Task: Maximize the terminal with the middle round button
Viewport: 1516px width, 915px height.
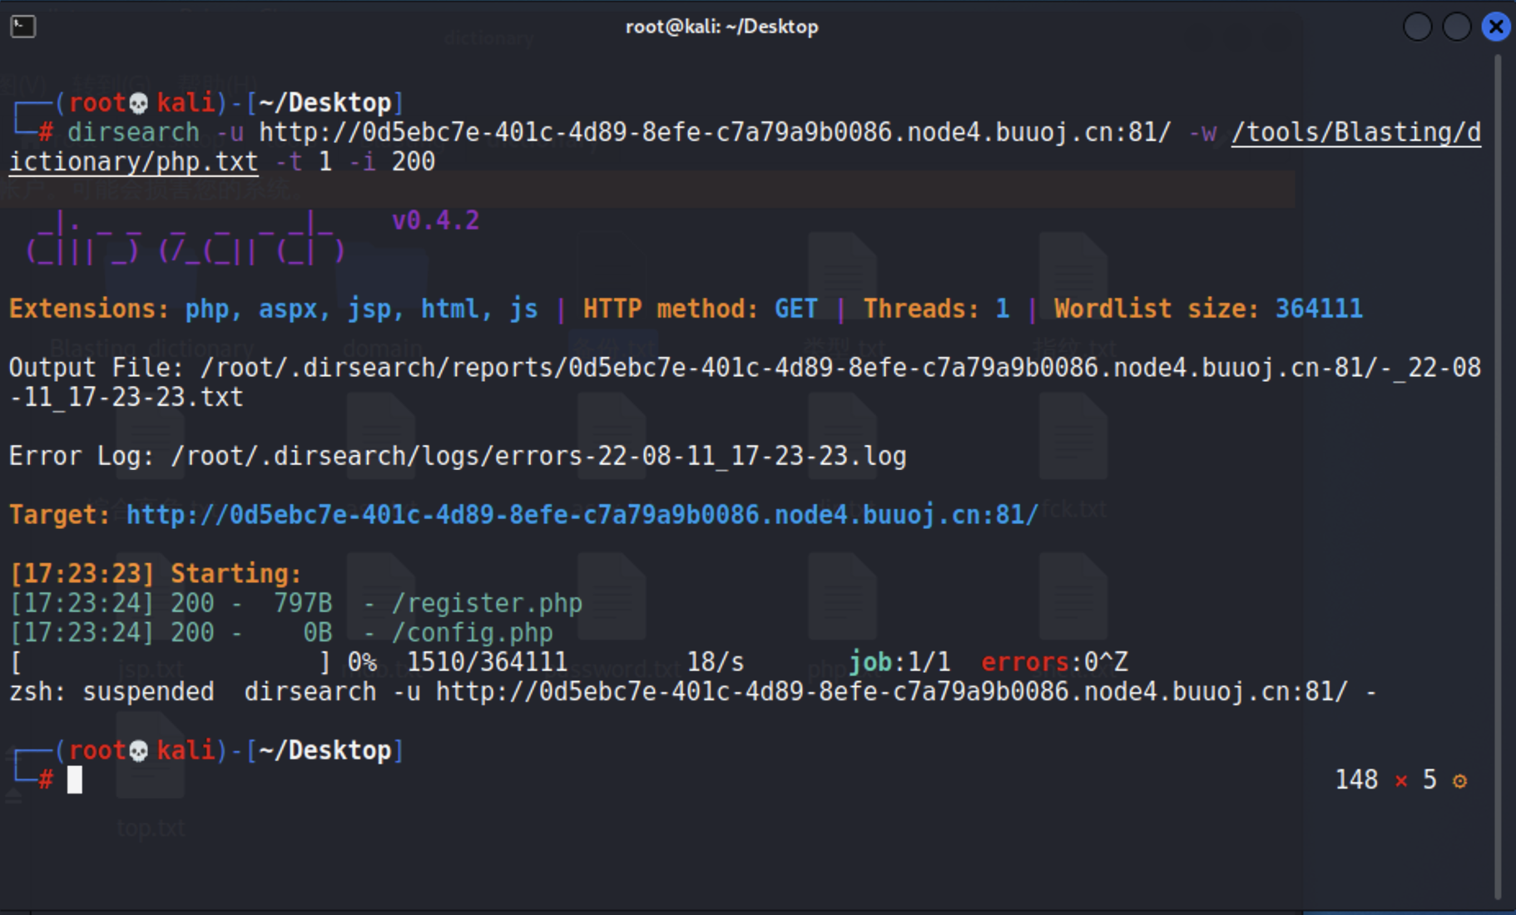Action: pyautogui.click(x=1456, y=27)
